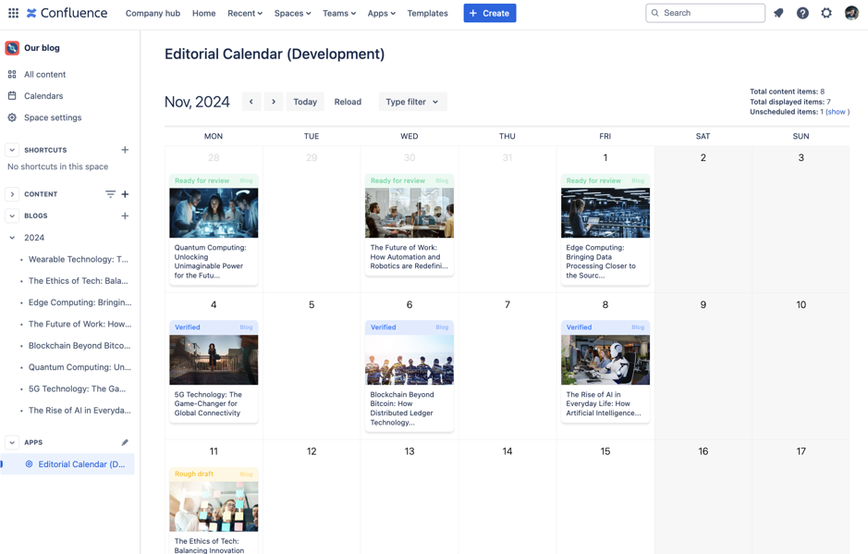Open the settings gear icon

click(x=825, y=13)
